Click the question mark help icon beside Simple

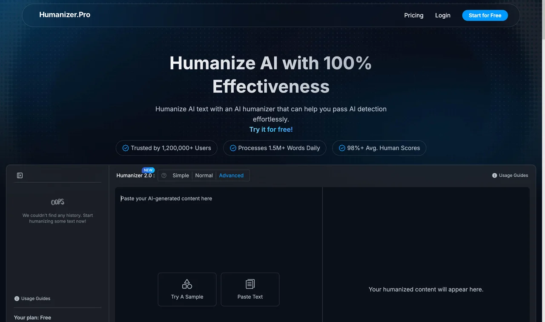pyautogui.click(x=164, y=175)
